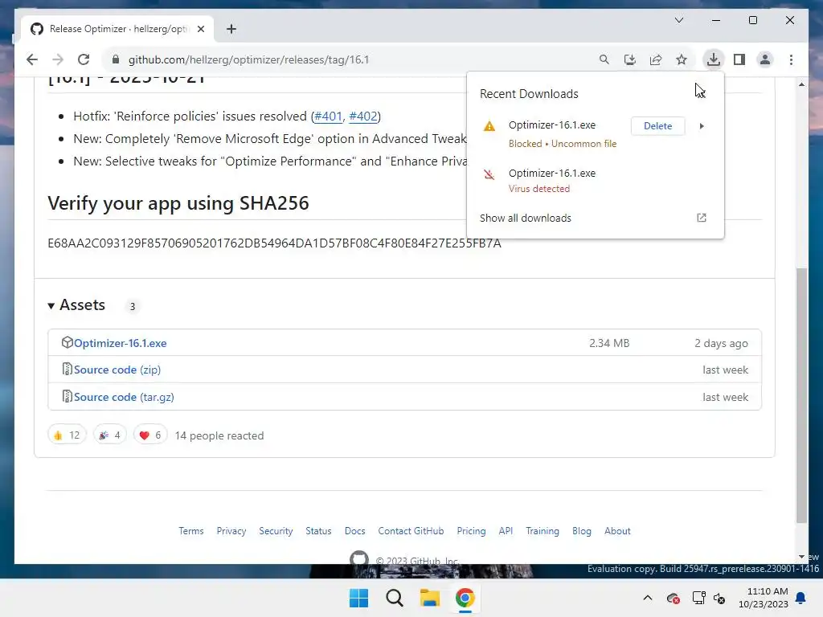
Task: Reload the GitHub release page
Action: click(x=84, y=59)
